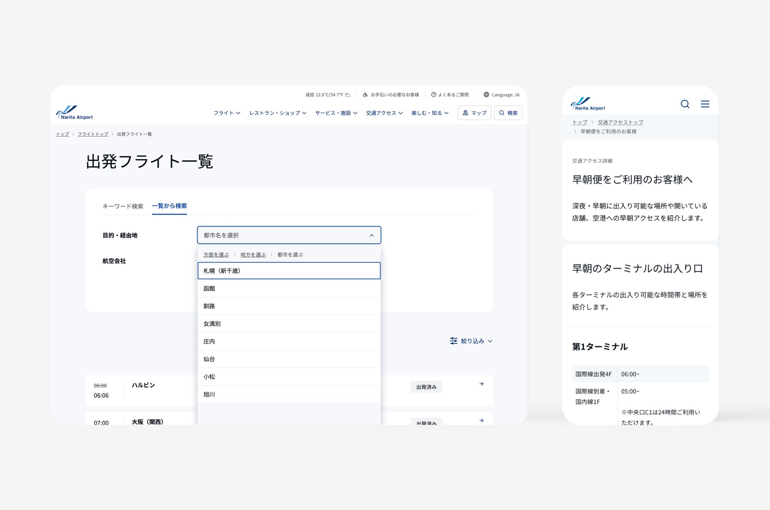This screenshot has height=510, width=770.
Task: Select the 一覧から検索 tab
Action: [x=169, y=206]
